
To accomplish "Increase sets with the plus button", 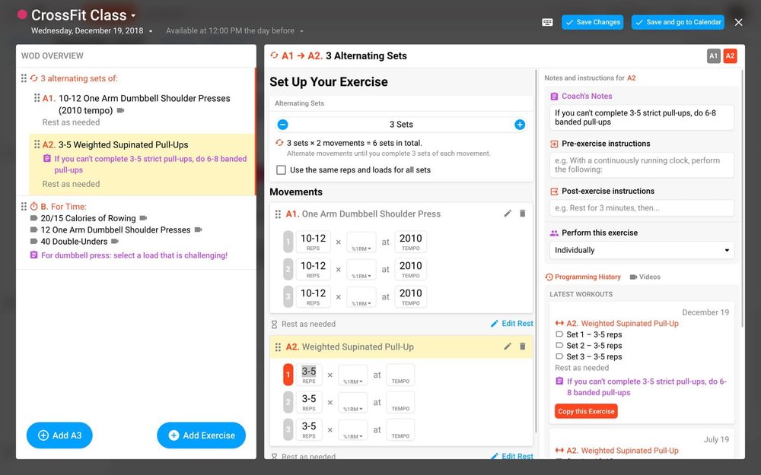I will pyautogui.click(x=520, y=125).
